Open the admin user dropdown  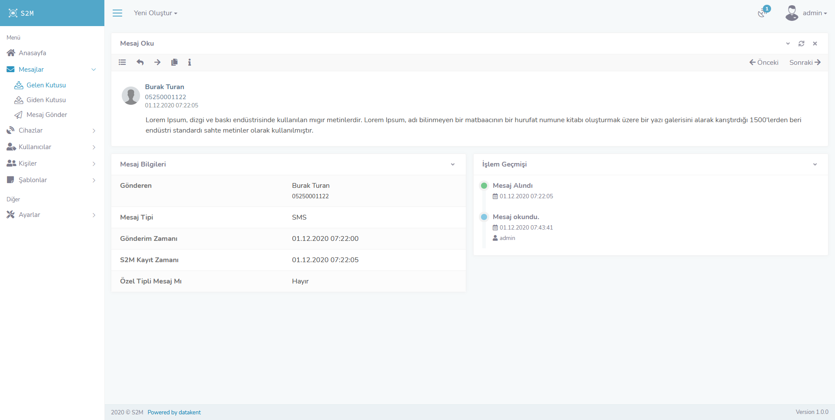click(806, 13)
